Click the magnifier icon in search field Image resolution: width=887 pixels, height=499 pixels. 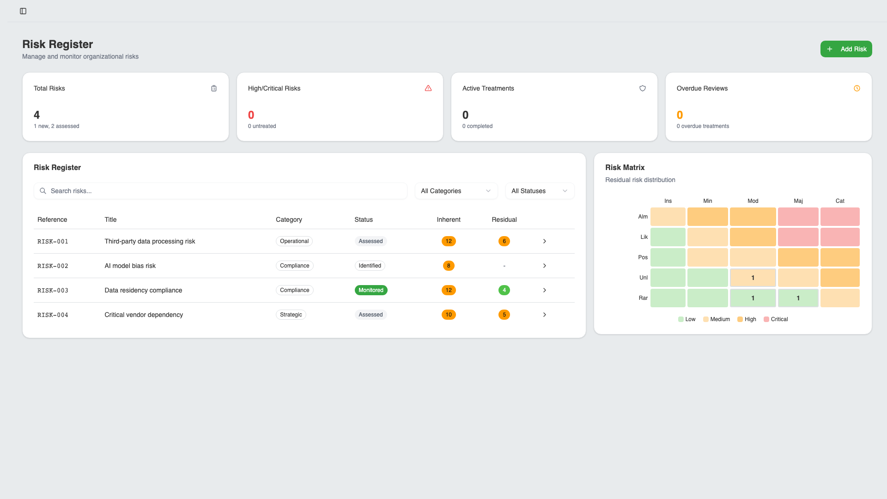click(x=43, y=191)
